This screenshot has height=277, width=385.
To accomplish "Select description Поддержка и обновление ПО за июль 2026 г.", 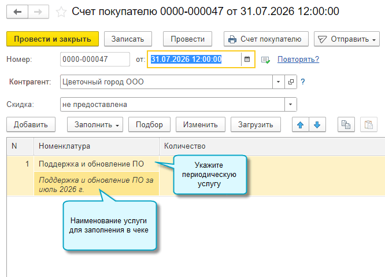I will click(x=97, y=184).
